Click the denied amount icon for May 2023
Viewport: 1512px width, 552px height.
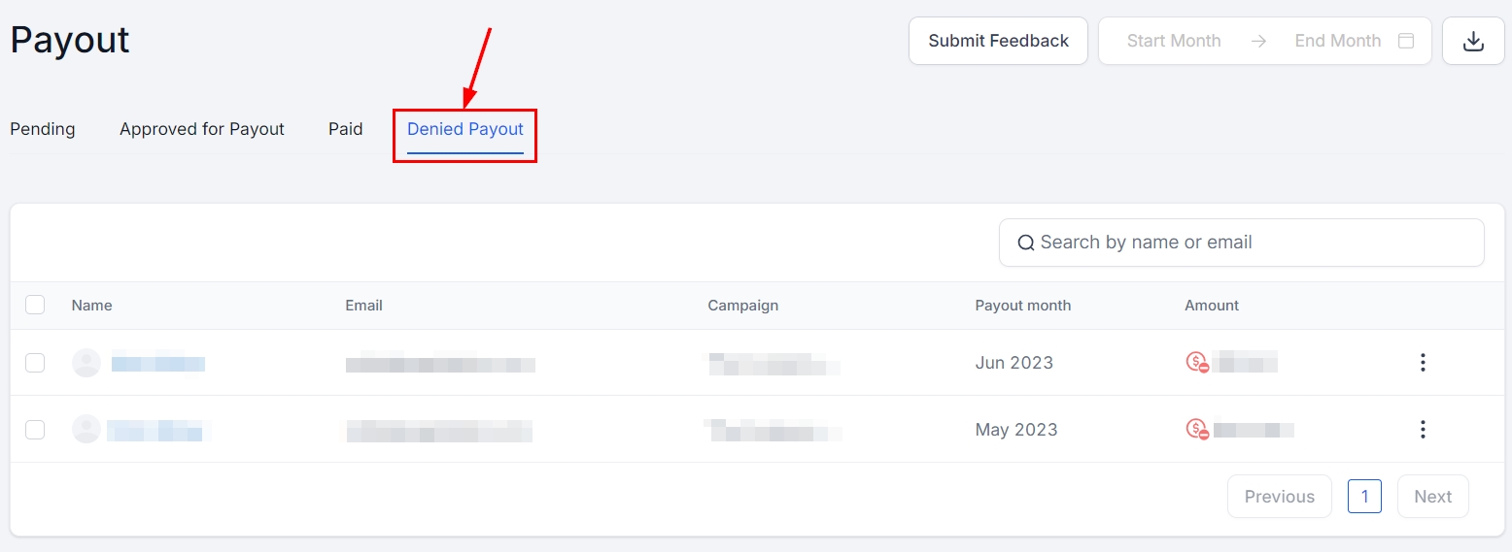point(1197,429)
